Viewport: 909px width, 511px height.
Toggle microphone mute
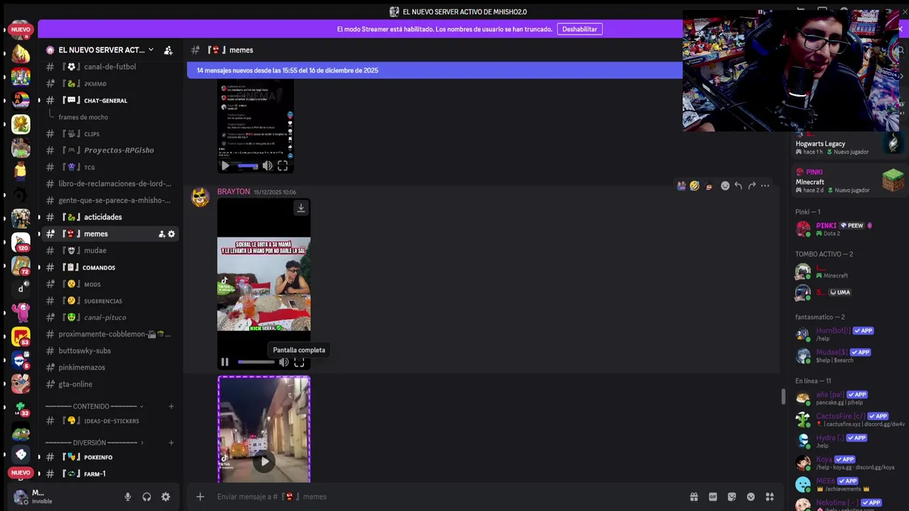click(128, 497)
